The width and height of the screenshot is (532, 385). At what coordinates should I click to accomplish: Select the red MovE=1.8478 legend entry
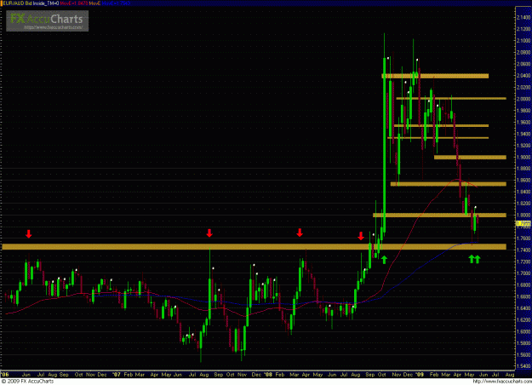coord(74,3)
